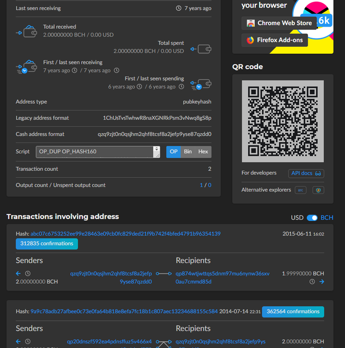Open first transaction sender address qzq9zjt0n0

coord(111,277)
